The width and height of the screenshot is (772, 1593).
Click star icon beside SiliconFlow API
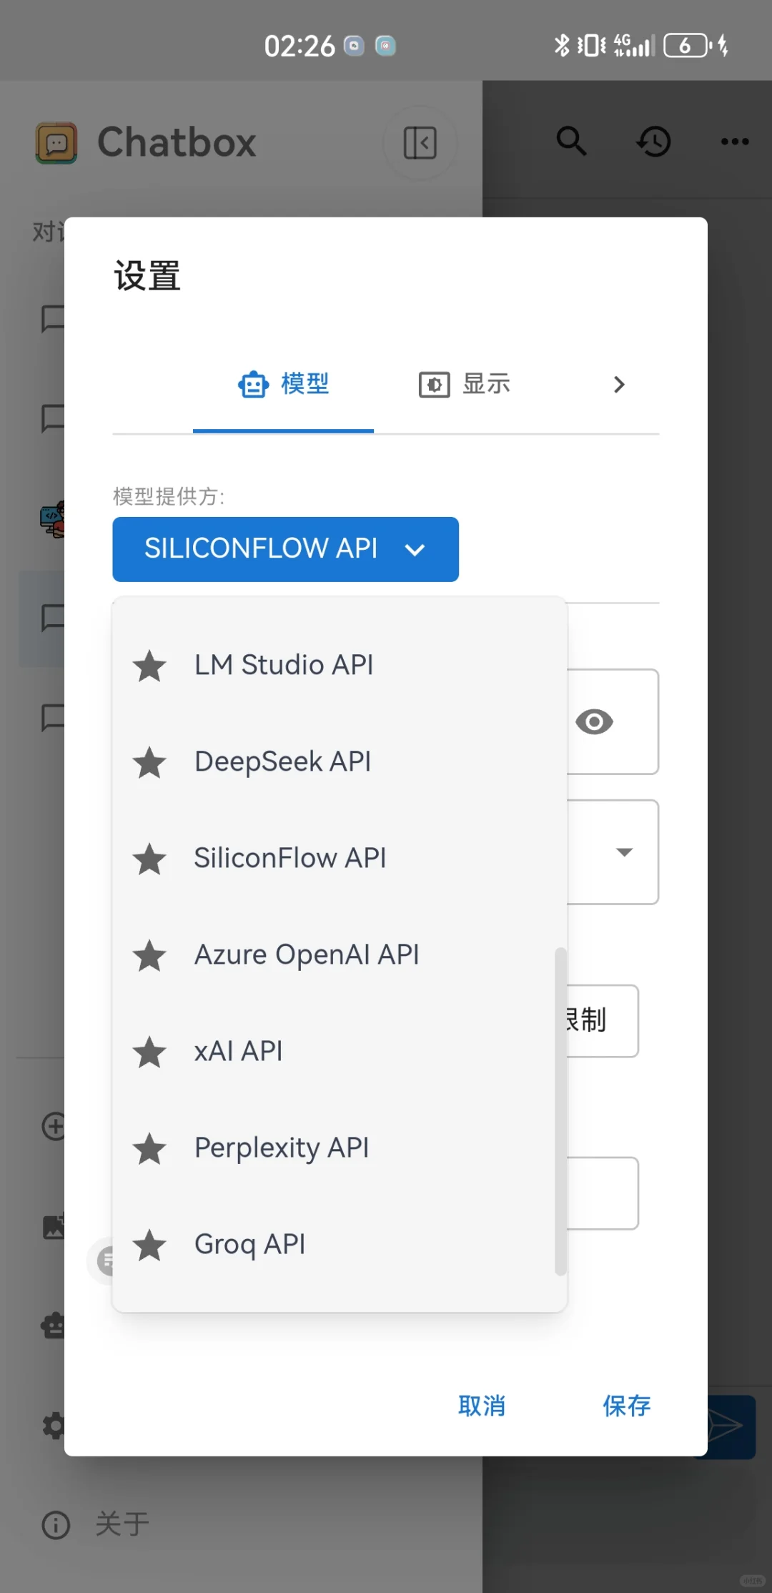(150, 859)
